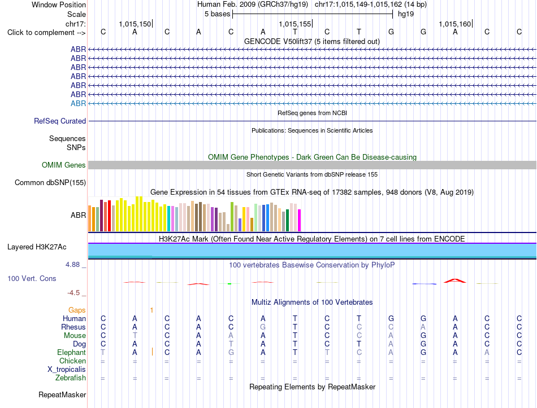Click the SNPs track label
Image resolution: width=537 pixels, height=408 pixels.
[x=76, y=147]
